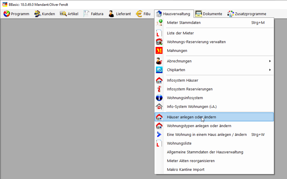Screen dimensions: 287x179
Task: Click the Abrechnungen icon
Action: 159,61
